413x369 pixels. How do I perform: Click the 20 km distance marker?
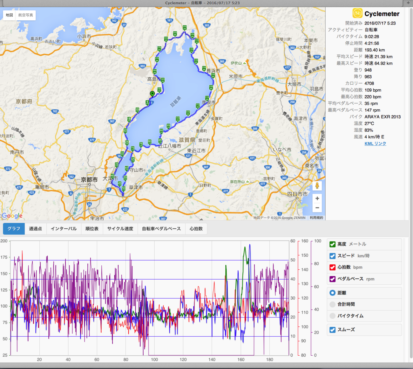tap(125, 130)
